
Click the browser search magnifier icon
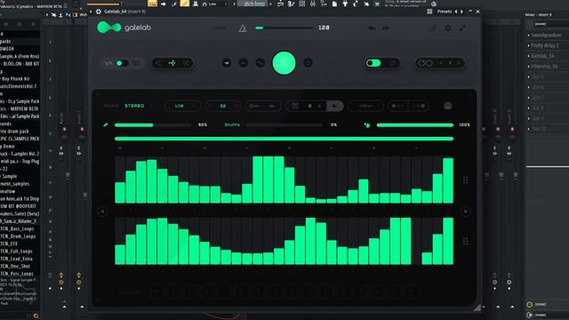(36, 316)
